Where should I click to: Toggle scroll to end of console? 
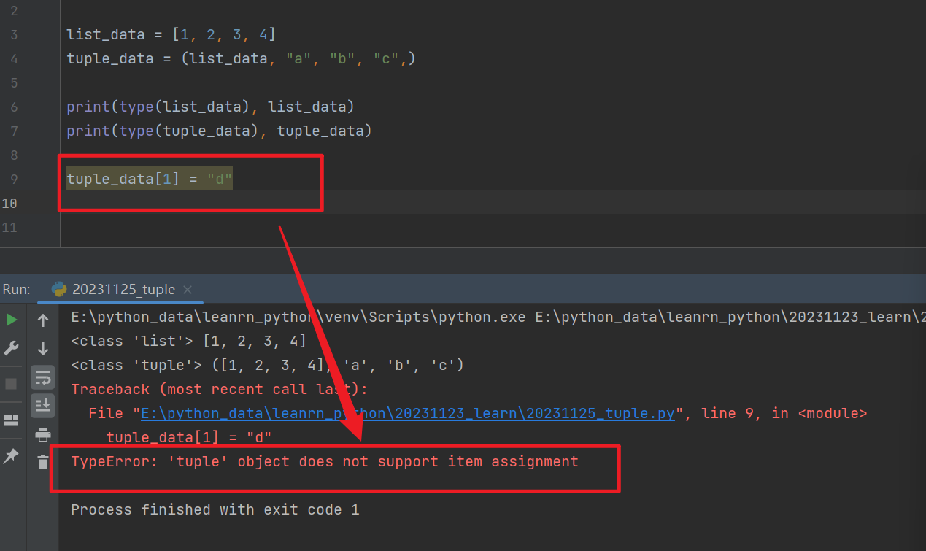43,405
